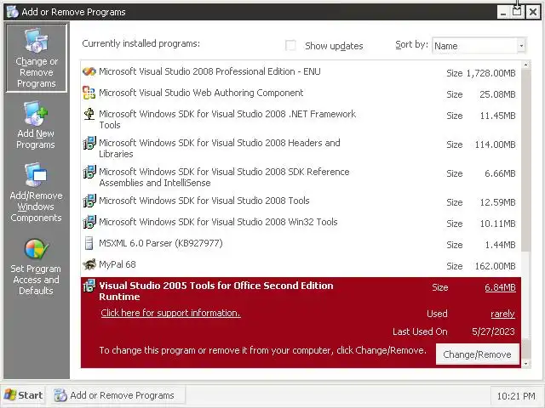This screenshot has width=545, height=408.
Task: Open Set Program Access and Defaults icon
Action: (36, 249)
